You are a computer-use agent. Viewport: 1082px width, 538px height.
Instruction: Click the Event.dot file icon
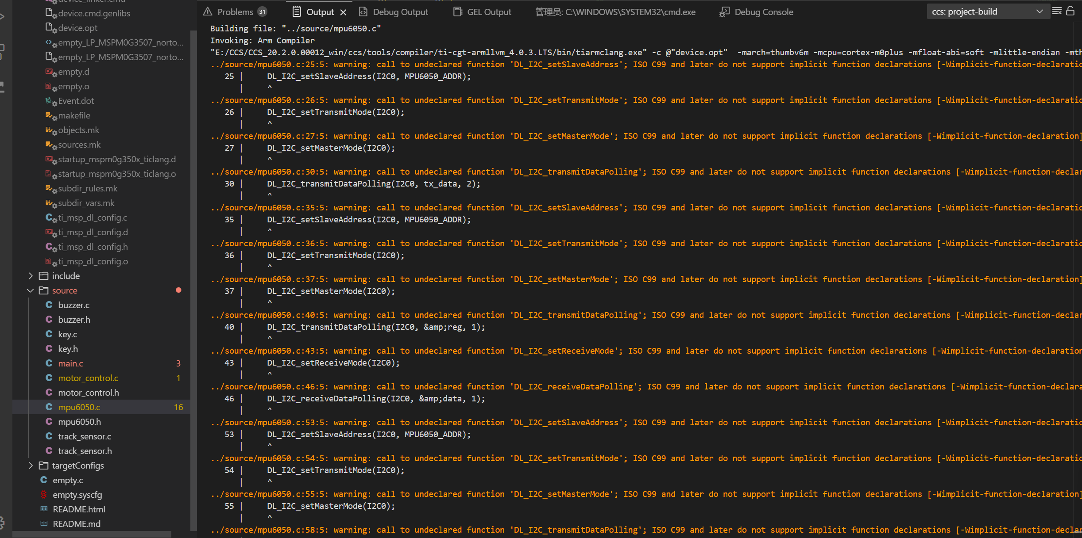click(50, 101)
